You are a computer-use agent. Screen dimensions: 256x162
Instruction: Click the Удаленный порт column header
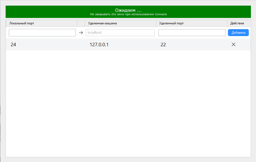click(x=171, y=23)
